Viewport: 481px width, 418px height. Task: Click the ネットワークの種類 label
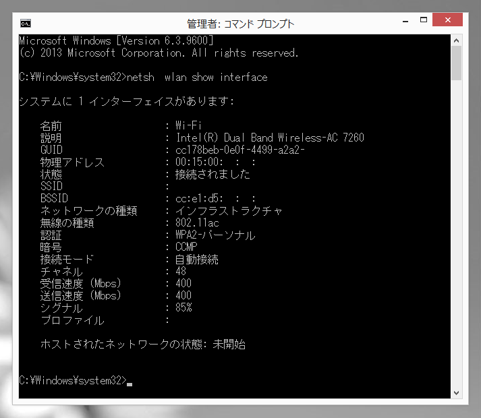pos(88,211)
